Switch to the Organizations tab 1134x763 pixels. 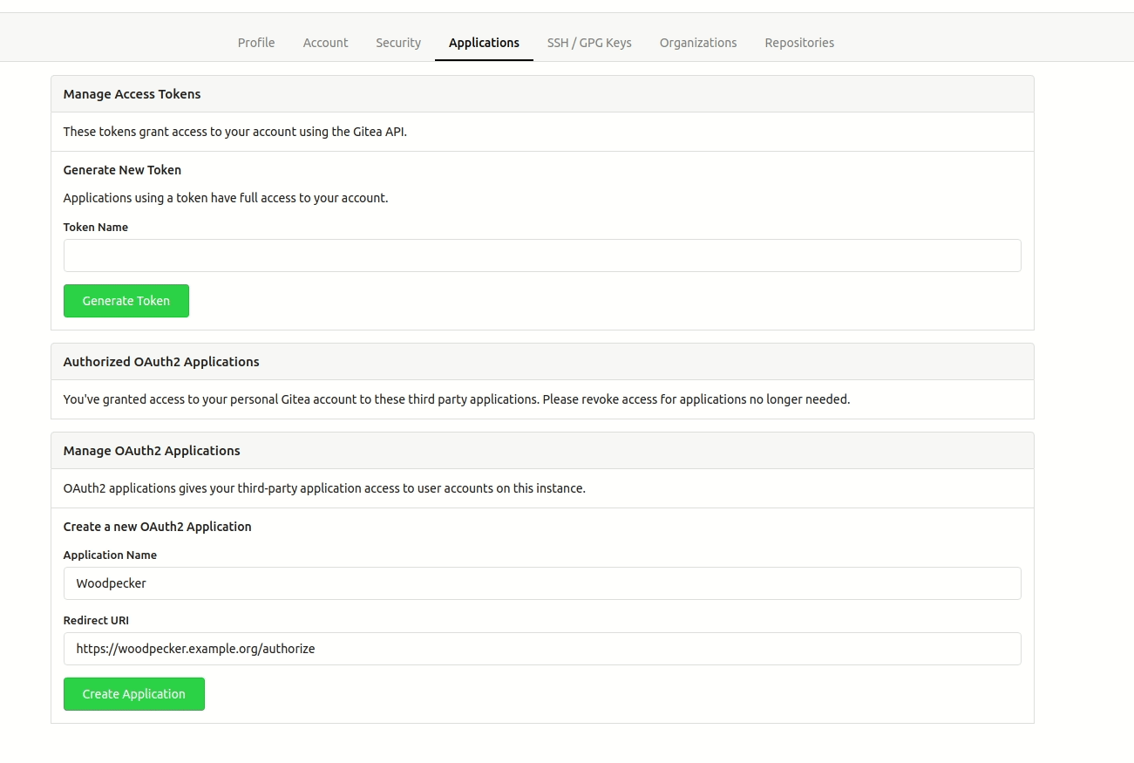coord(697,42)
